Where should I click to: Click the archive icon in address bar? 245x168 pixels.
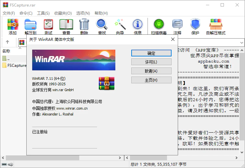tap(22, 42)
